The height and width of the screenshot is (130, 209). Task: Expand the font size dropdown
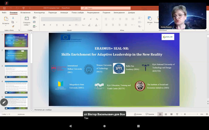pyautogui.click(x=78, y=19)
